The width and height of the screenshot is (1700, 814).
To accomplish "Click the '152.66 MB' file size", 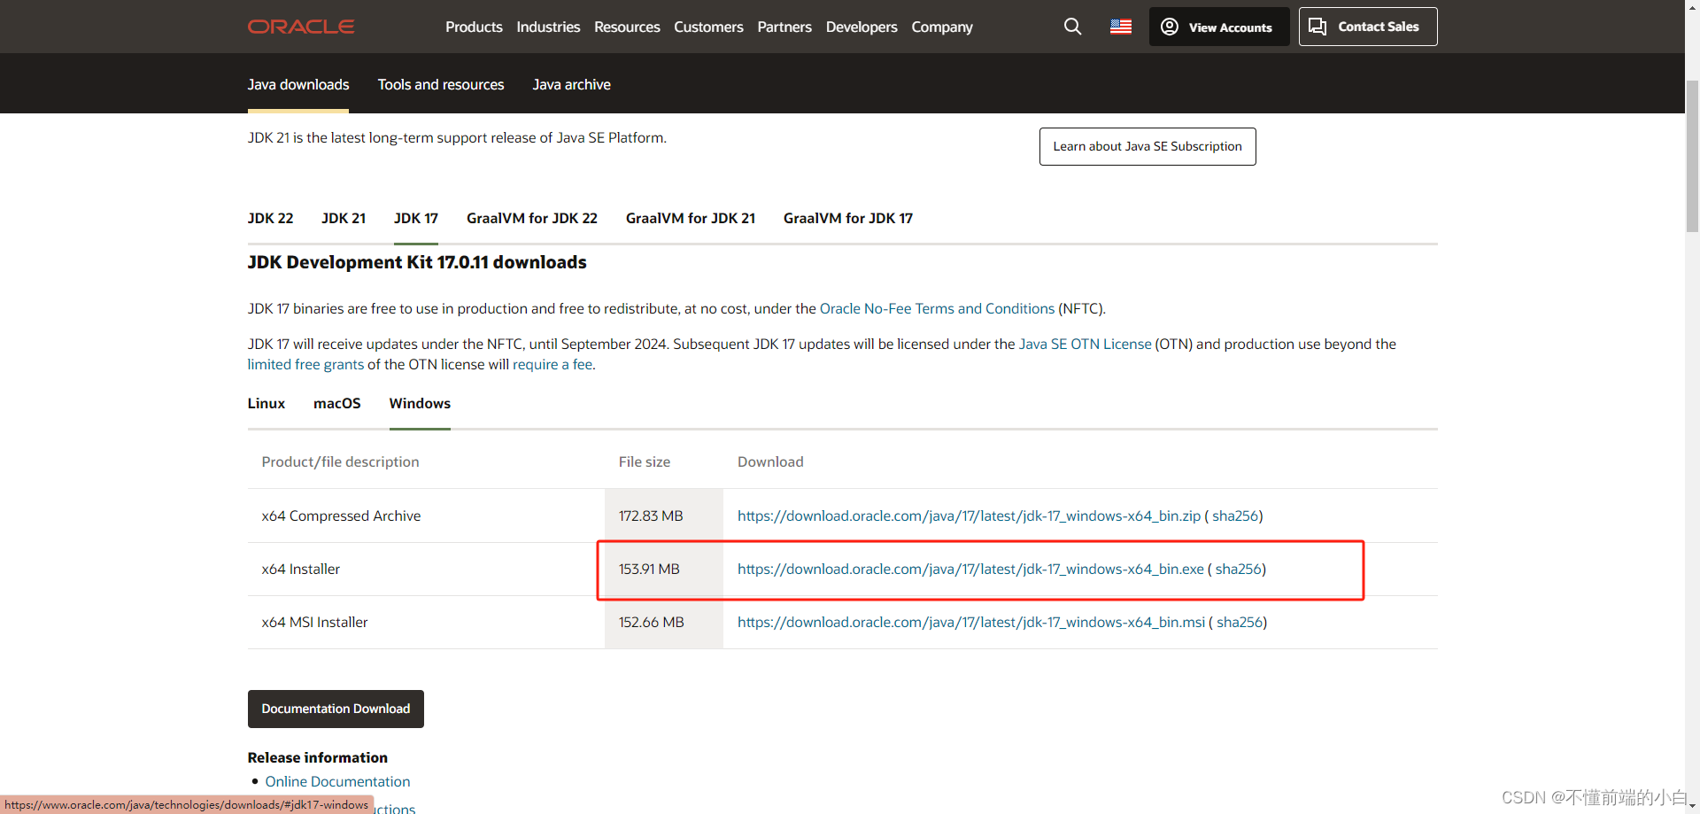I will coord(652,622).
